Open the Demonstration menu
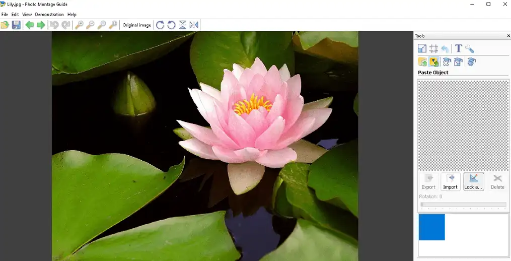 pyautogui.click(x=49, y=15)
